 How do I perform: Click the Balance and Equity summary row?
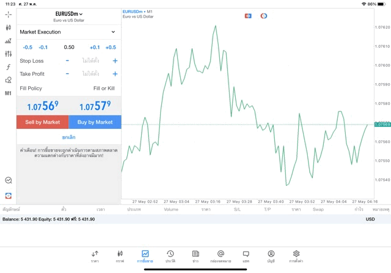[195, 219]
